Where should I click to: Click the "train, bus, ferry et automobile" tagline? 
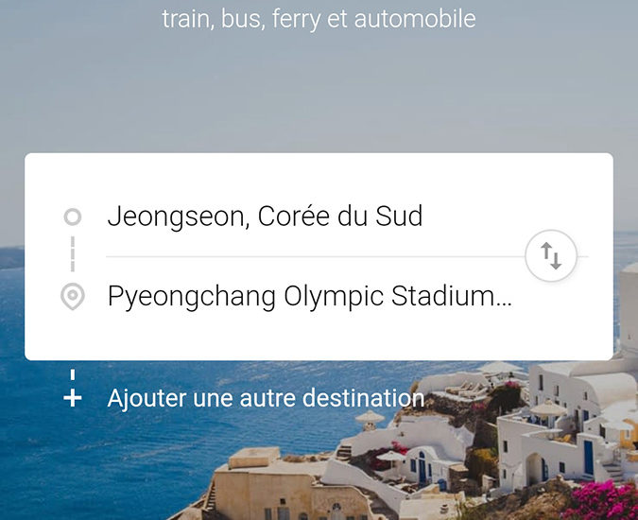(319, 19)
